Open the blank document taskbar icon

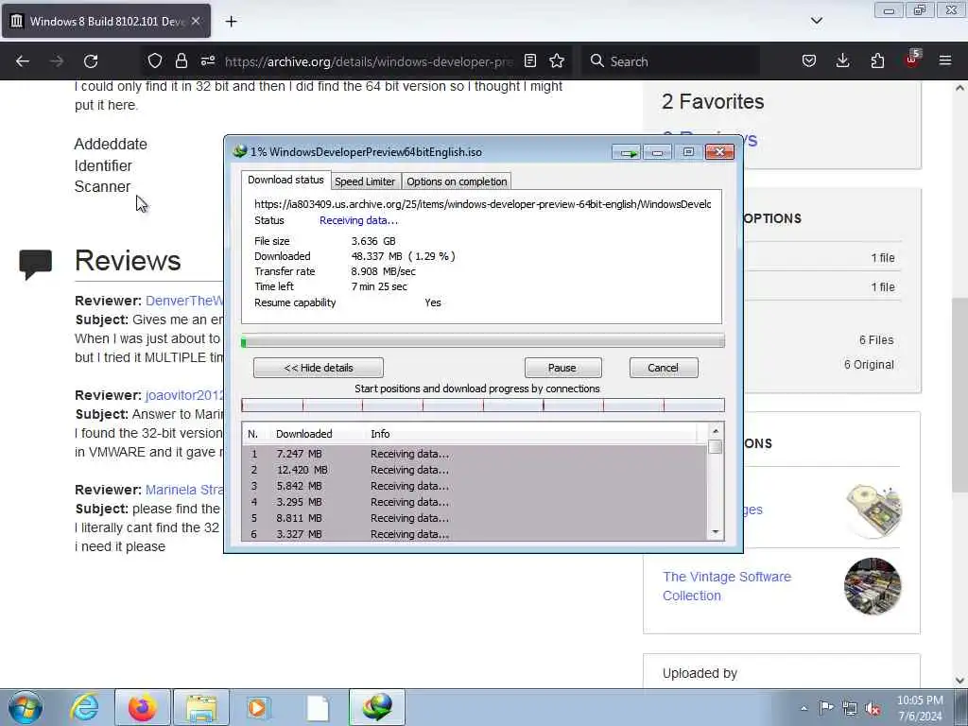coord(318,708)
